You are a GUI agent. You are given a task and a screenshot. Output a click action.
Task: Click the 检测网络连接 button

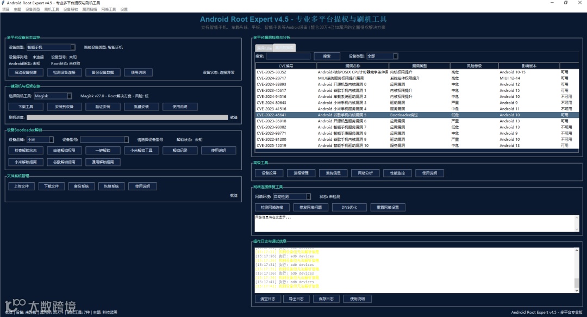(272, 208)
